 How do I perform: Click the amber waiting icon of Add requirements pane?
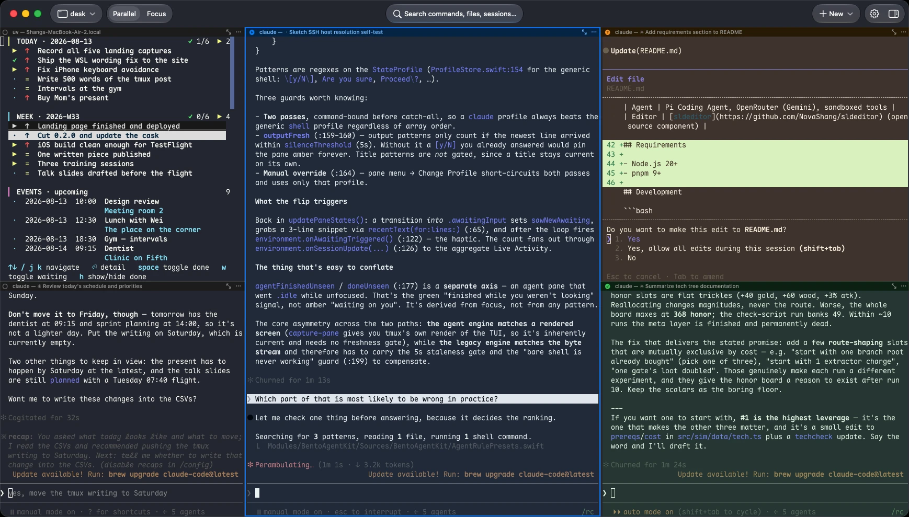click(607, 32)
